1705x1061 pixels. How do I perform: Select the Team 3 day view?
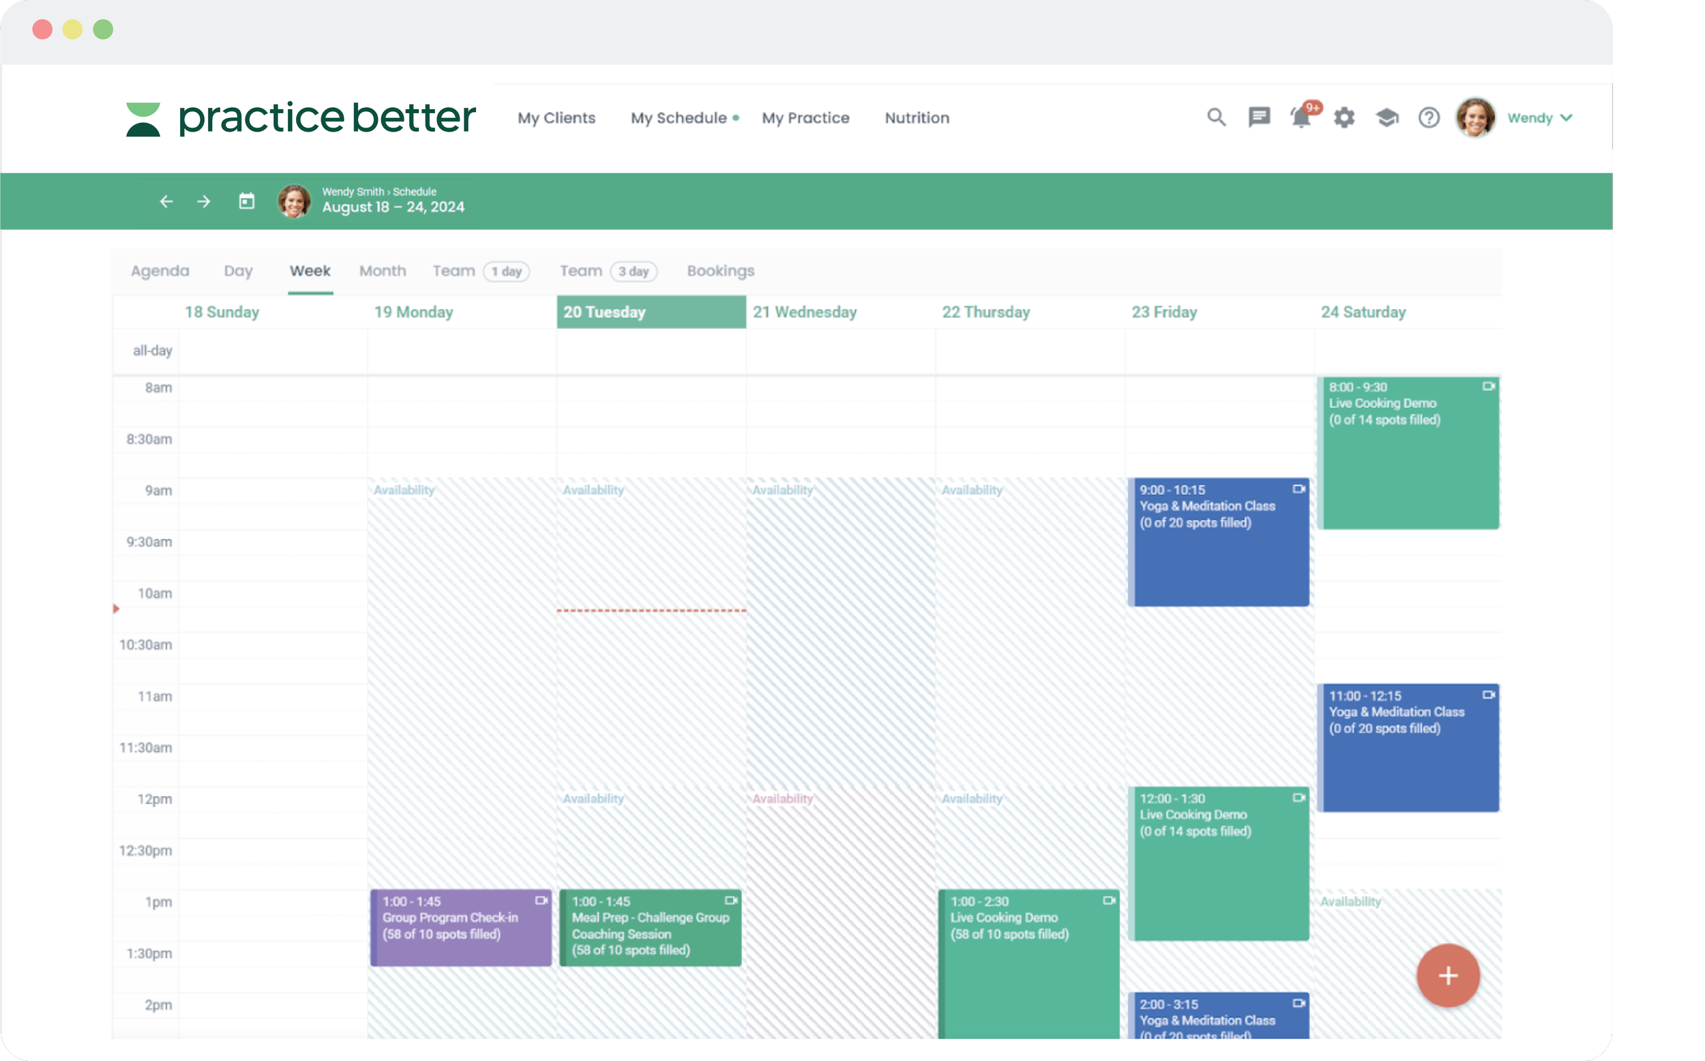608,271
